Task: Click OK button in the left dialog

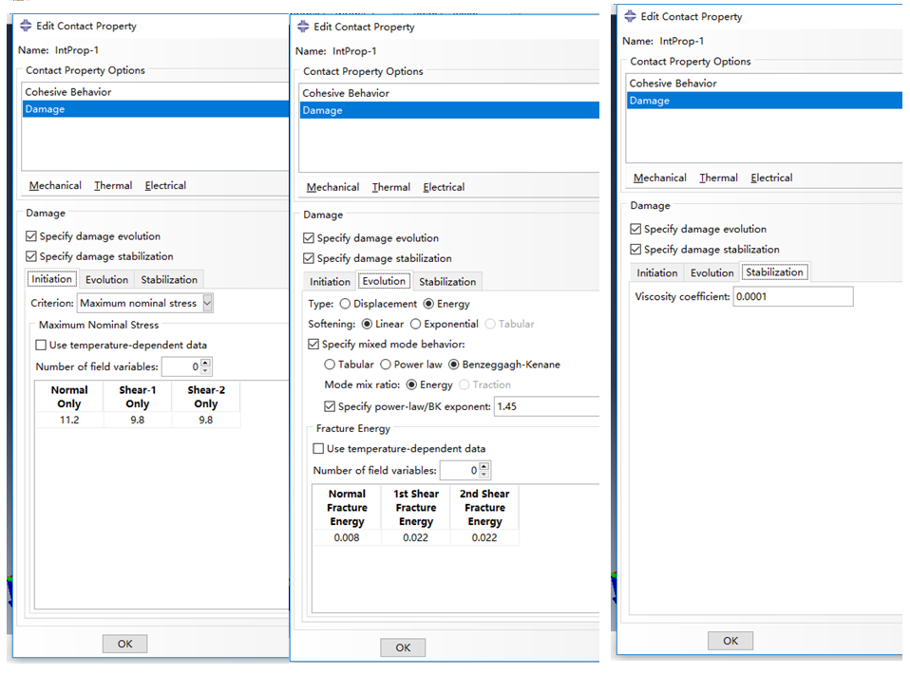Action: point(124,644)
